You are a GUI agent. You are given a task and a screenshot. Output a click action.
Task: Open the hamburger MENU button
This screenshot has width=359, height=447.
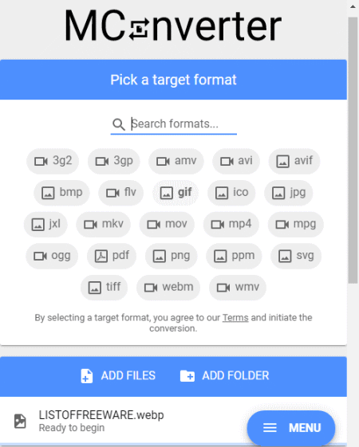[291, 428]
